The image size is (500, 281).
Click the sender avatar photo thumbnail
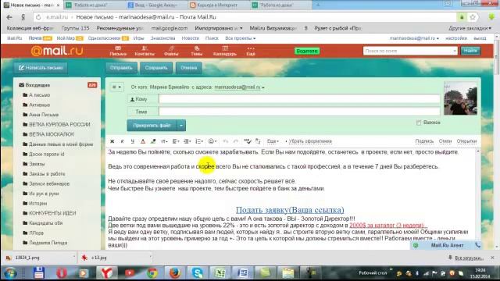coord(460,98)
